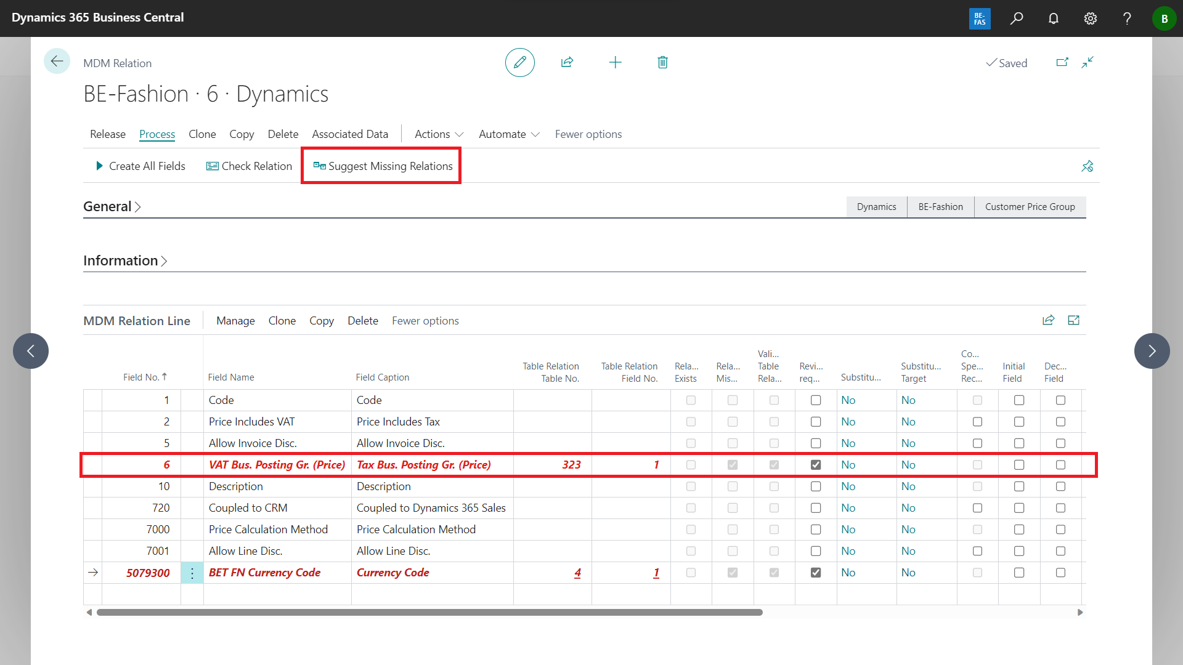
Task: Toggle Dec. Field checkbox for Description row
Action: (1060, 486)
